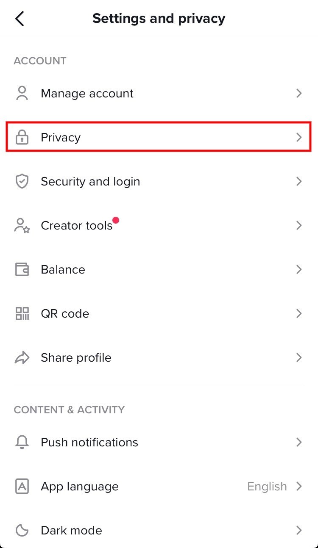Click the Share profile arrow icon
Viewport: 318px width, 548px height.
pos(22,357)
